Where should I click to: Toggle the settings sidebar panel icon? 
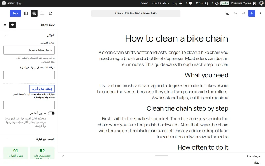click(x=26, y=13)
